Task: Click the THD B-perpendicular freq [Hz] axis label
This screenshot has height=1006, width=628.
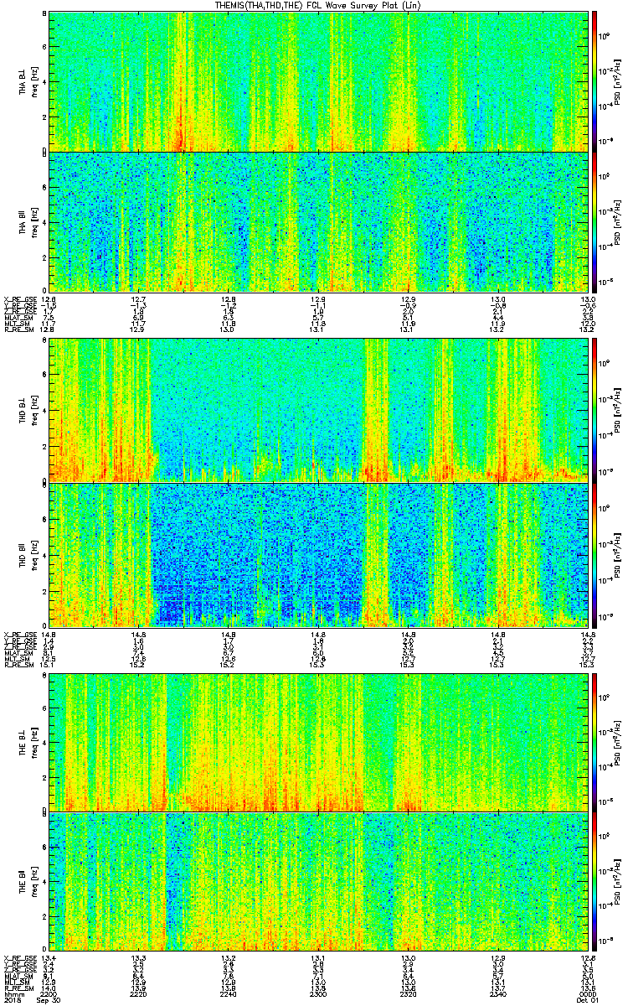Action: click(x=34, y=411)
